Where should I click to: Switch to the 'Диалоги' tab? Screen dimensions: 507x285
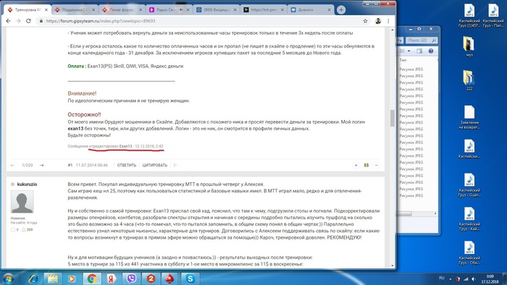coord(311,9)
